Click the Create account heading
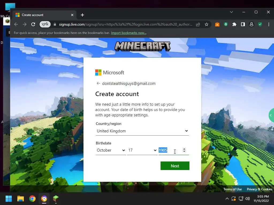 tap(117, 94)
